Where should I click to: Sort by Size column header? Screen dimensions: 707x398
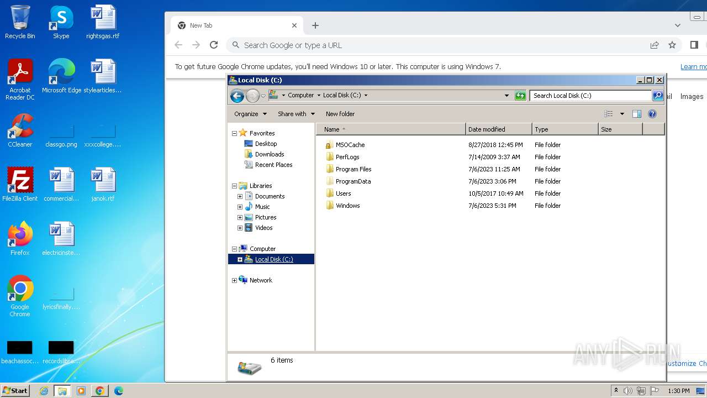click(x=620, y=129)
